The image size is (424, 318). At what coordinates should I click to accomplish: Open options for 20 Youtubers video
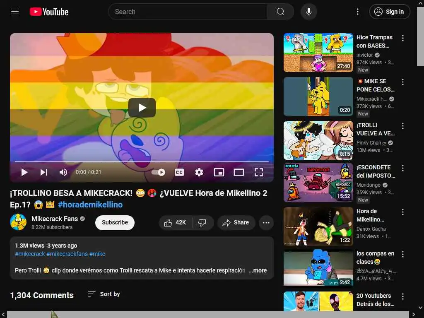(402, 296)
